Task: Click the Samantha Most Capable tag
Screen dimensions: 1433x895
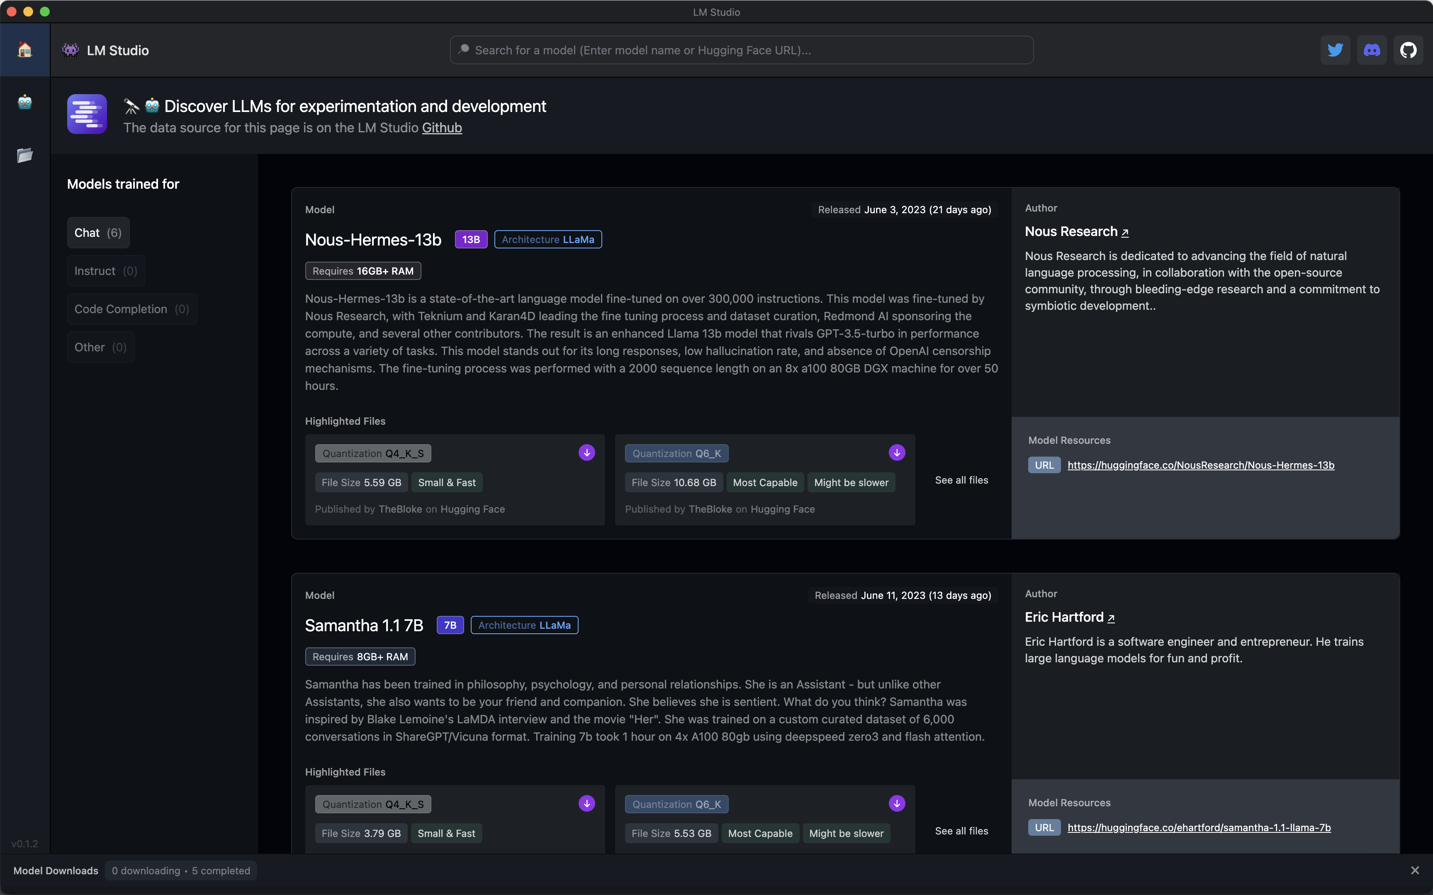Action: [760, 834]
